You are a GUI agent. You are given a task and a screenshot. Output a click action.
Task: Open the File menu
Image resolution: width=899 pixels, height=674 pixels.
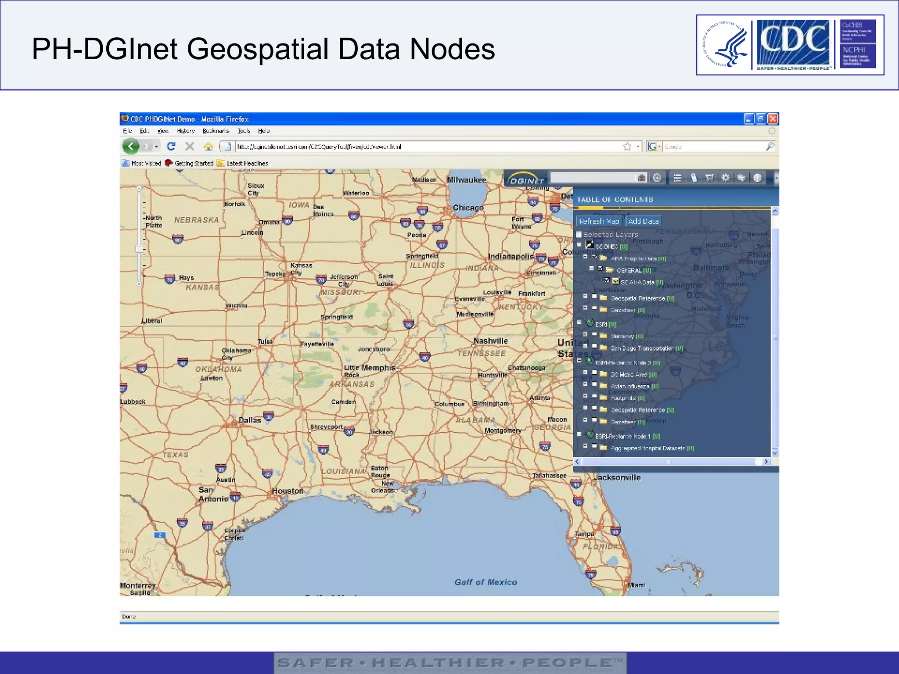tap(127, 131)
